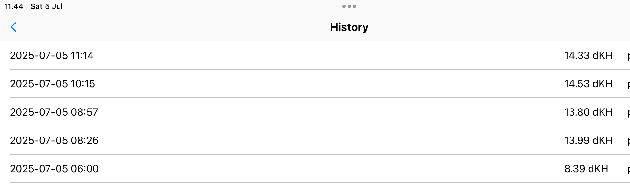Image resolution: width=630 pixels, height=189 pixels.
Task: Go back using the blue chevron
Action: coord(14,27)
